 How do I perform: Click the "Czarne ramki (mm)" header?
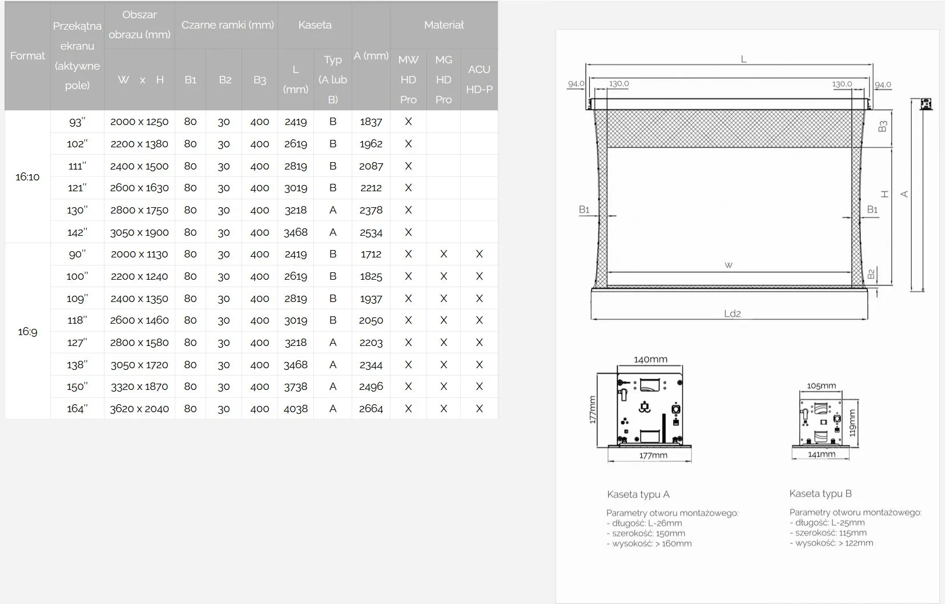pyautogui.click(x=227, y=25)
